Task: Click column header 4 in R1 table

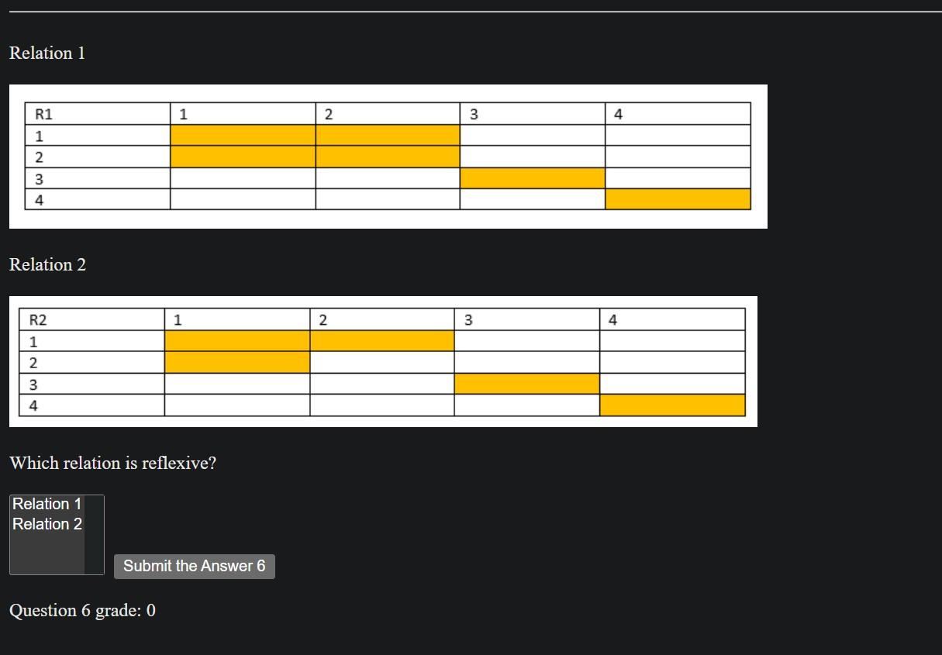Action: tap(677, 114)
